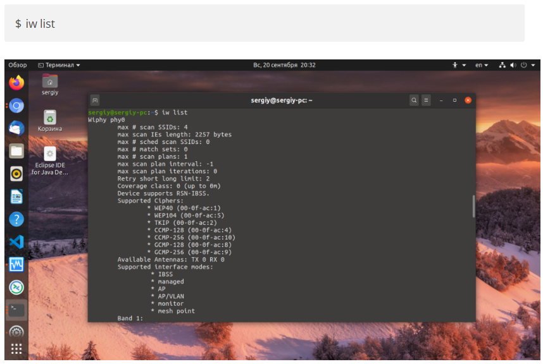Launch Rhythmbox music player
Image resolution: width=543 pixels, height=364 pixels.
click(x=16, y=174)
